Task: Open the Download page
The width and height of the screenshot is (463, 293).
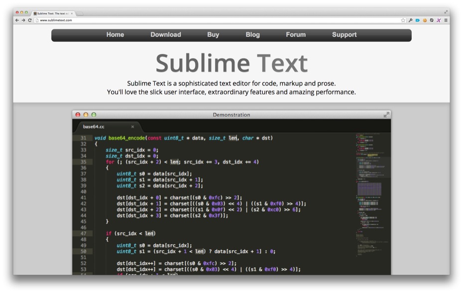Action: (x=166, y=34)
